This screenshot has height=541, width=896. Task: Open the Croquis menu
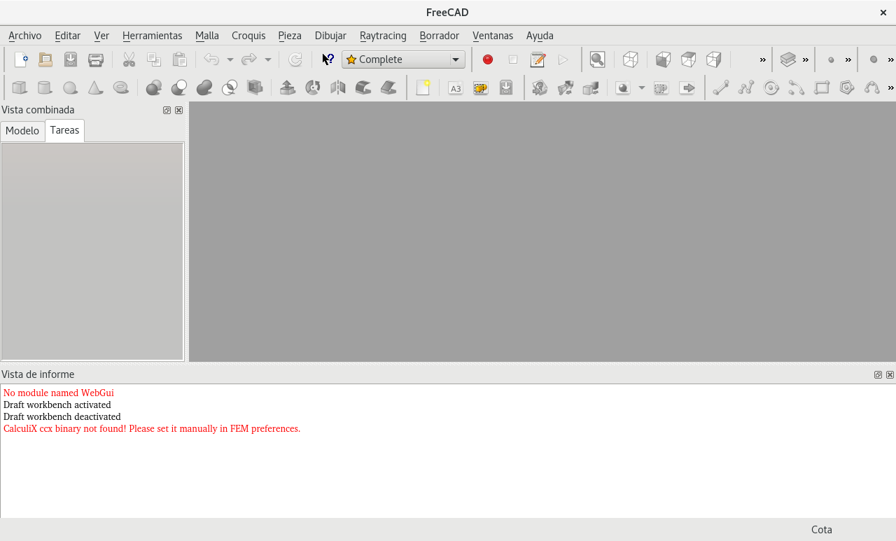pyautogui.click(x=248, y=36)
